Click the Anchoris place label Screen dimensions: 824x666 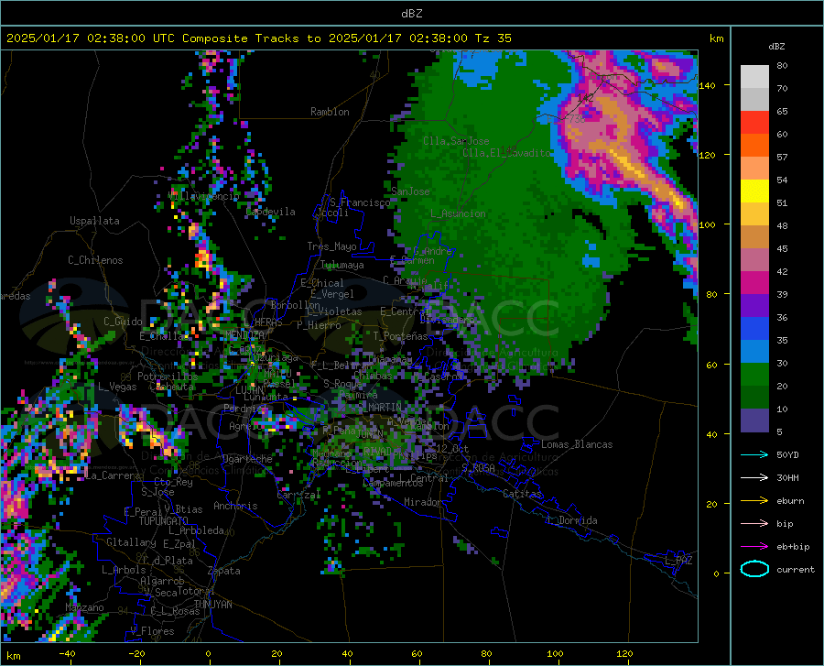pos(235,507)
